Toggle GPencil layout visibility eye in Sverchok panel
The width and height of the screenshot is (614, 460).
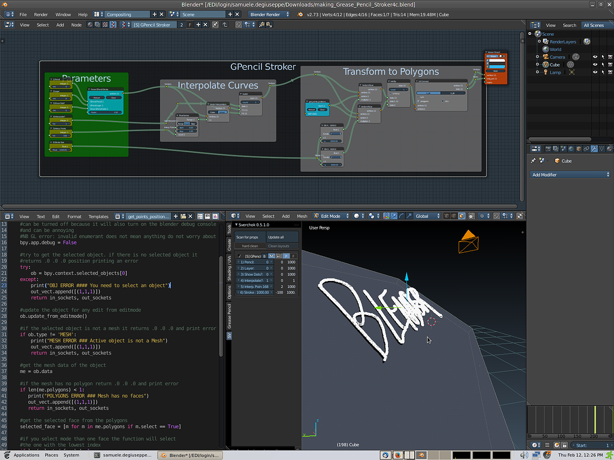coord(272,256)
